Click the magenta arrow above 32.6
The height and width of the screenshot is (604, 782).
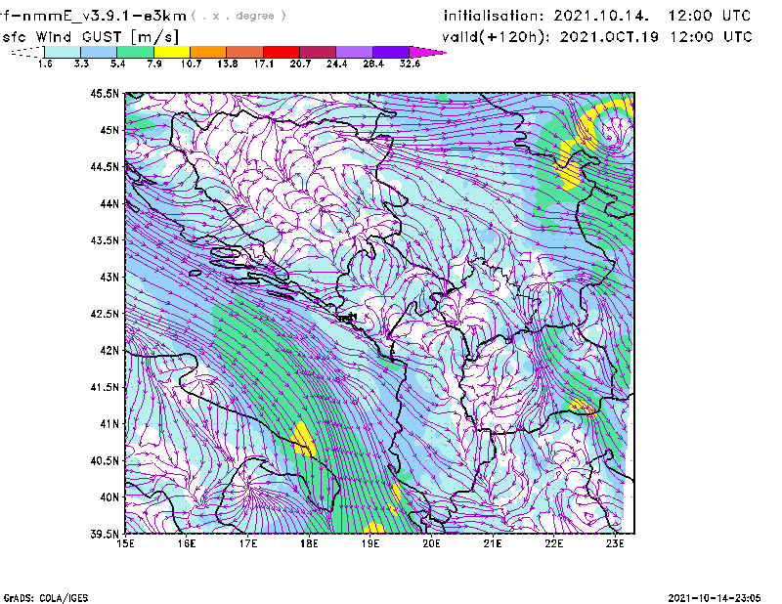click(427, 52)
